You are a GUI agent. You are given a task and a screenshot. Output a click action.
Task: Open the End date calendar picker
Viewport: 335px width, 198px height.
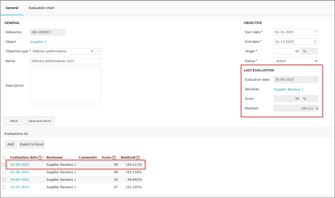315,42
